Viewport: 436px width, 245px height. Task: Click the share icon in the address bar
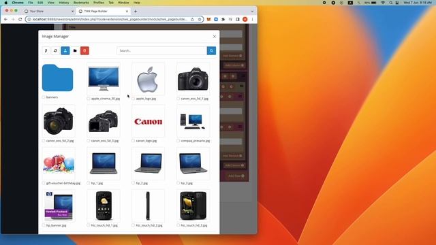[x=192, y=20]
